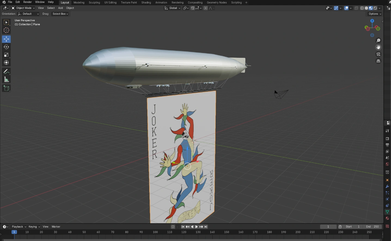Open the Modifiers wrench properties tab

pos(387,186)
